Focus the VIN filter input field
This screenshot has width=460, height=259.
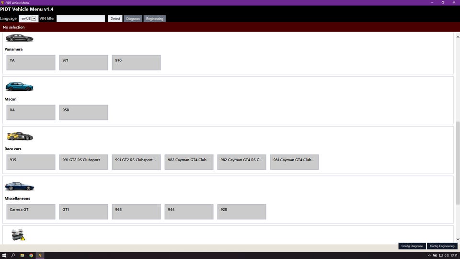coord(80,19)
